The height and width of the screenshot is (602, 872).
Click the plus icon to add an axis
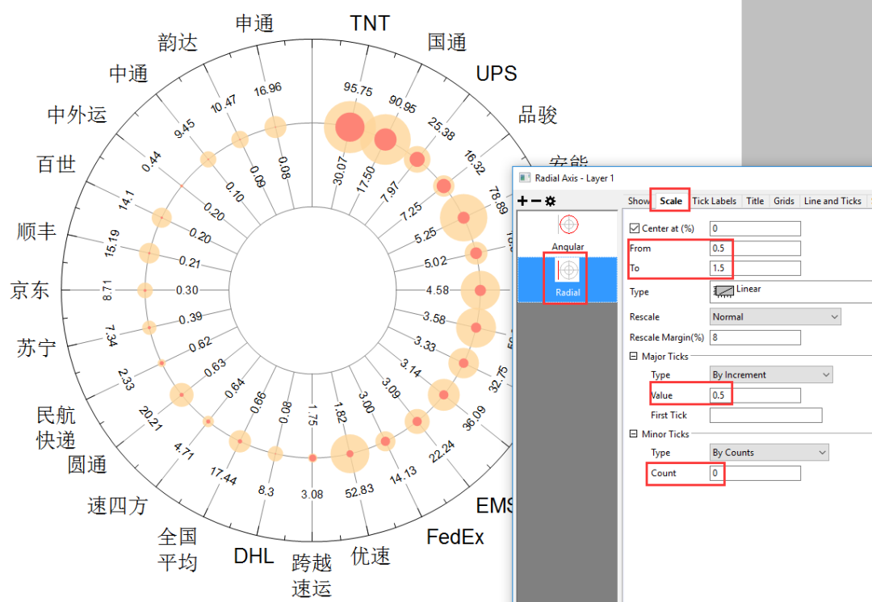pos(522,201)
